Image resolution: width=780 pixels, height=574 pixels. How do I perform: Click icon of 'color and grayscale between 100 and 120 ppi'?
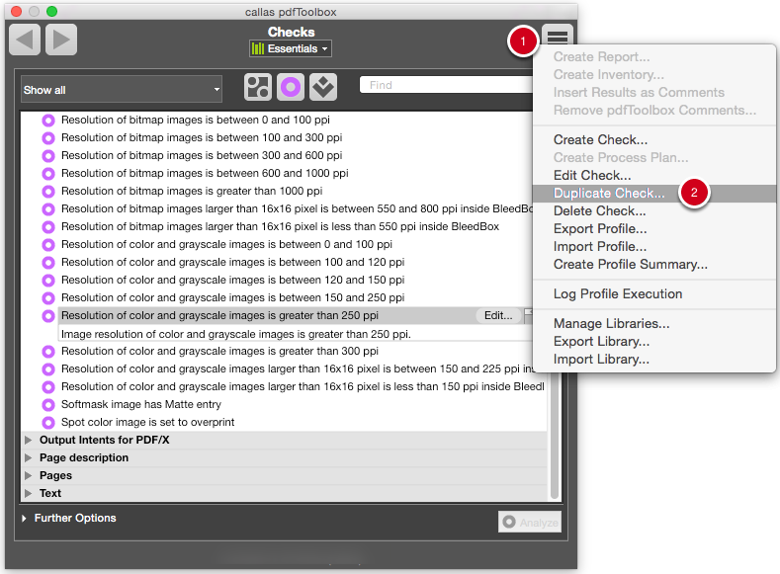[48, 263]
